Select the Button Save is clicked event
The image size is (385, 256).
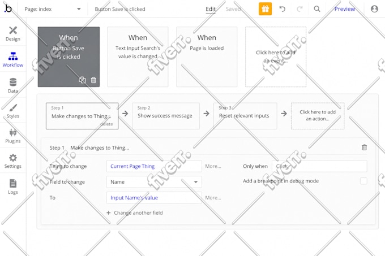69,57
